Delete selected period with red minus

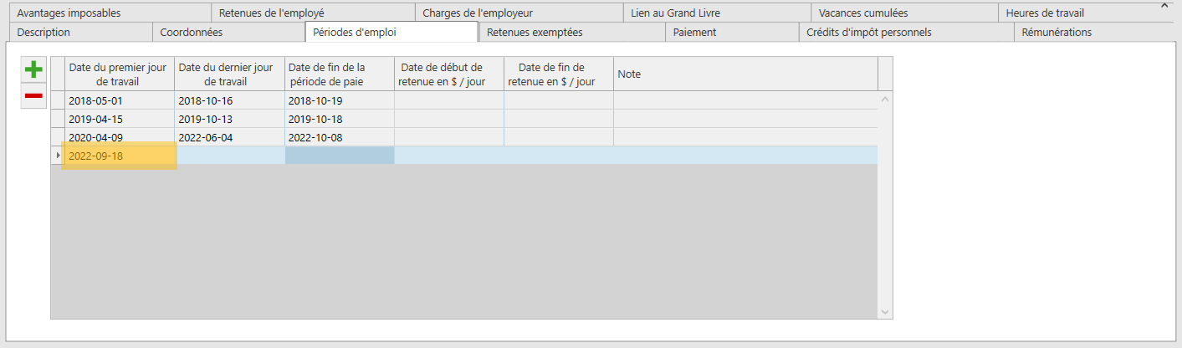coord(33,96)
